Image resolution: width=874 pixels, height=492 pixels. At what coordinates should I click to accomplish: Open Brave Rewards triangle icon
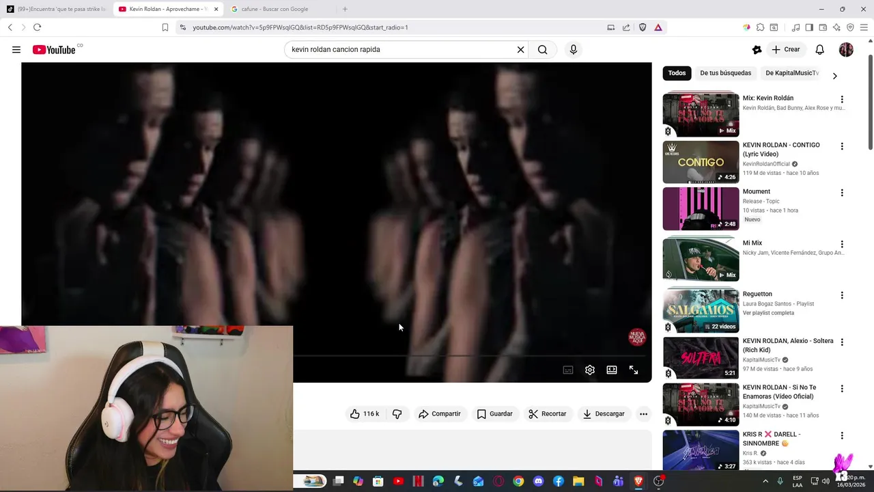coord(658,27)
